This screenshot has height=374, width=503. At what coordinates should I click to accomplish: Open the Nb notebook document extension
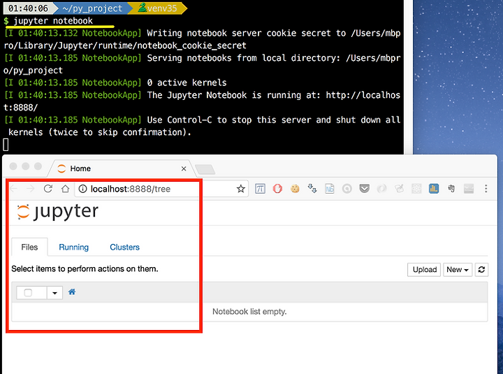click(x=330, y=189)
